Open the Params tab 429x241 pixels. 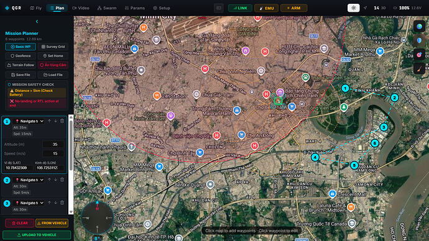click(135, 8)
